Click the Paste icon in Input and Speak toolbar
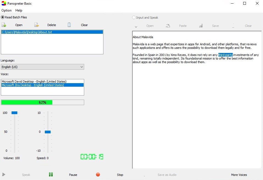 click(168, 26)
